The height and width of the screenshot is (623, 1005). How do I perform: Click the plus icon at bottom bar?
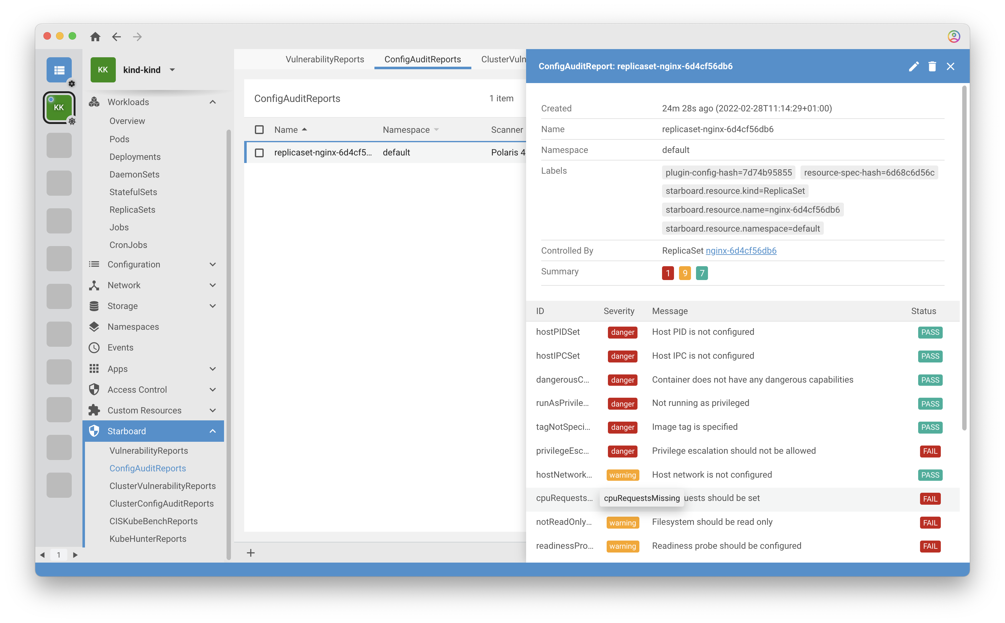(250, 553)
